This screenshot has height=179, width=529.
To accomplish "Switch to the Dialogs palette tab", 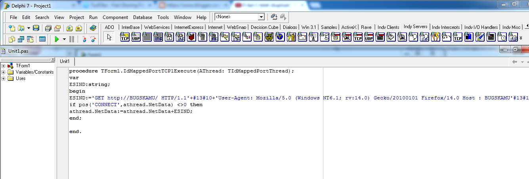I will tap(290, 27).
